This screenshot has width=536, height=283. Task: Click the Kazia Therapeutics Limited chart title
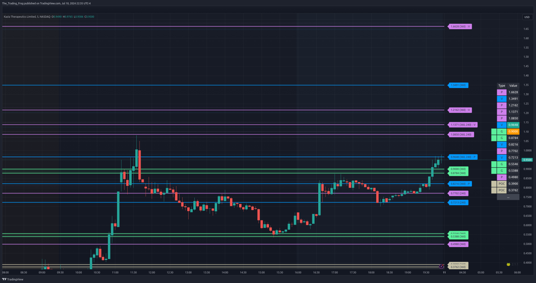pos(27,17)
